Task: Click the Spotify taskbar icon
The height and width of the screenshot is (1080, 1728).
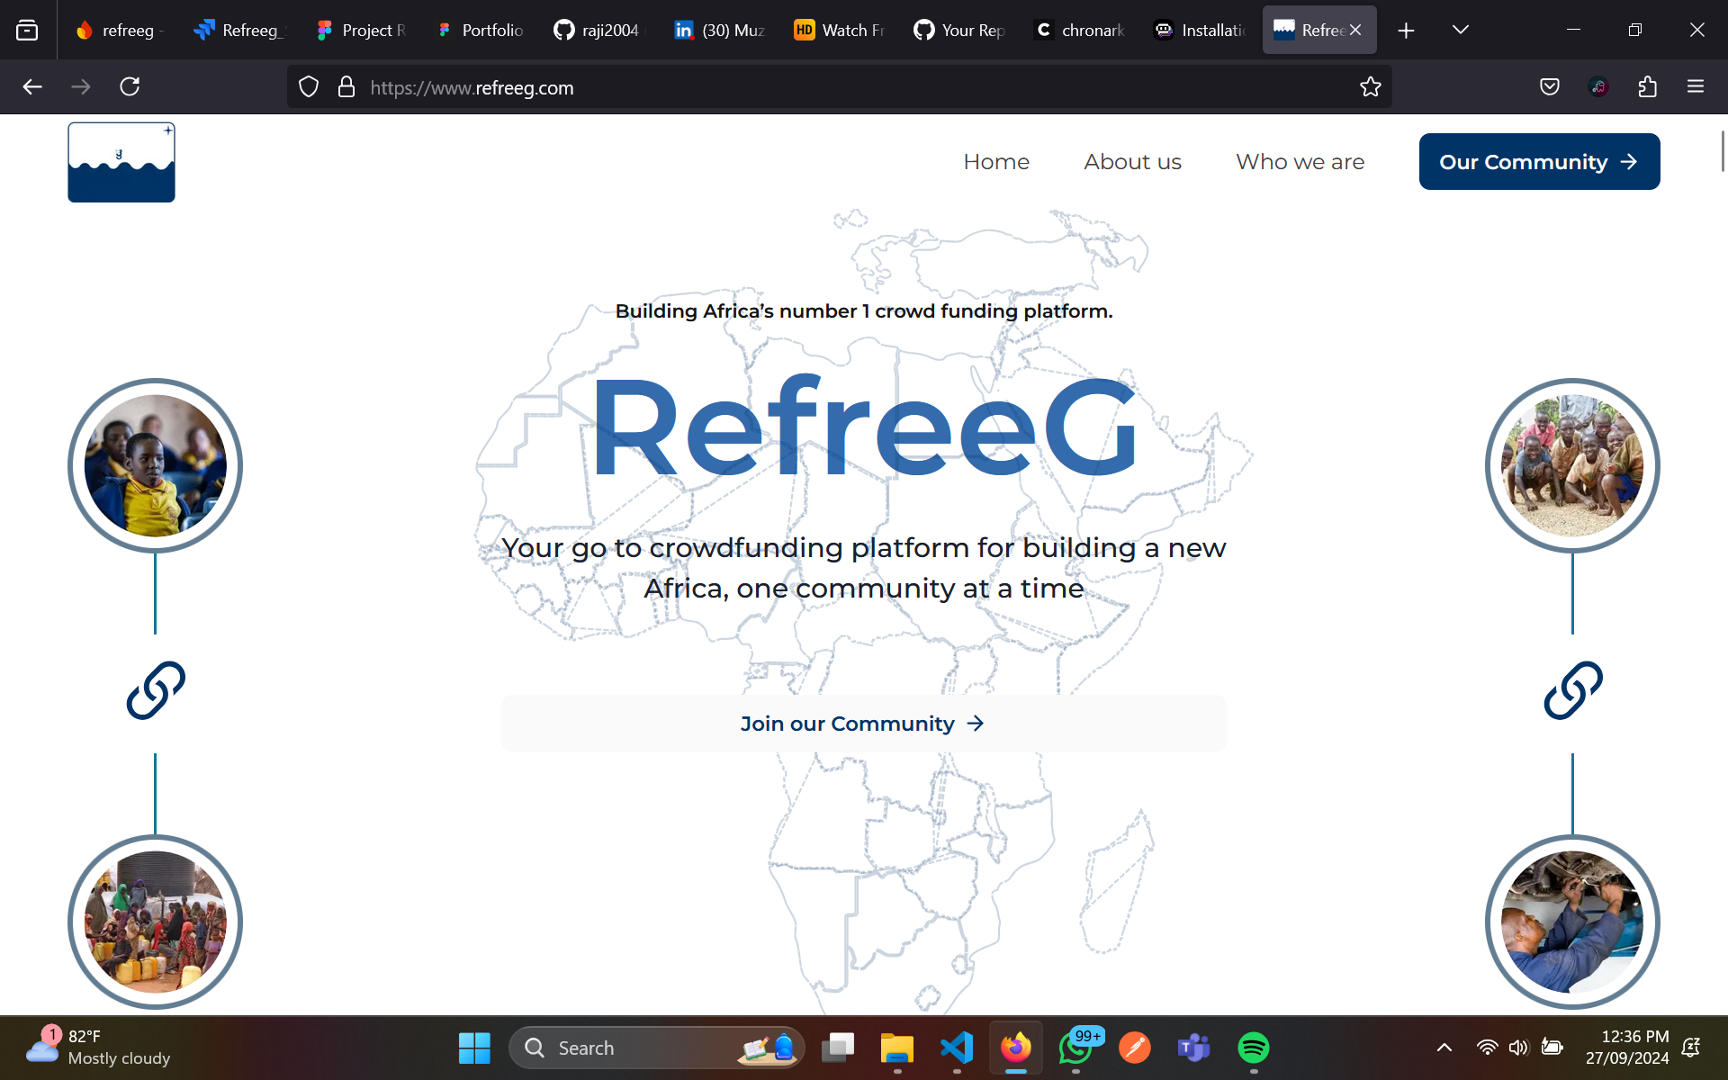Action: point(1254,1047)
